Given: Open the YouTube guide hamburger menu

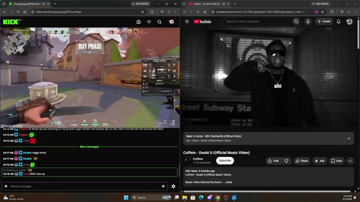Looking at the screenshot, I should click(x=187, y=22).
